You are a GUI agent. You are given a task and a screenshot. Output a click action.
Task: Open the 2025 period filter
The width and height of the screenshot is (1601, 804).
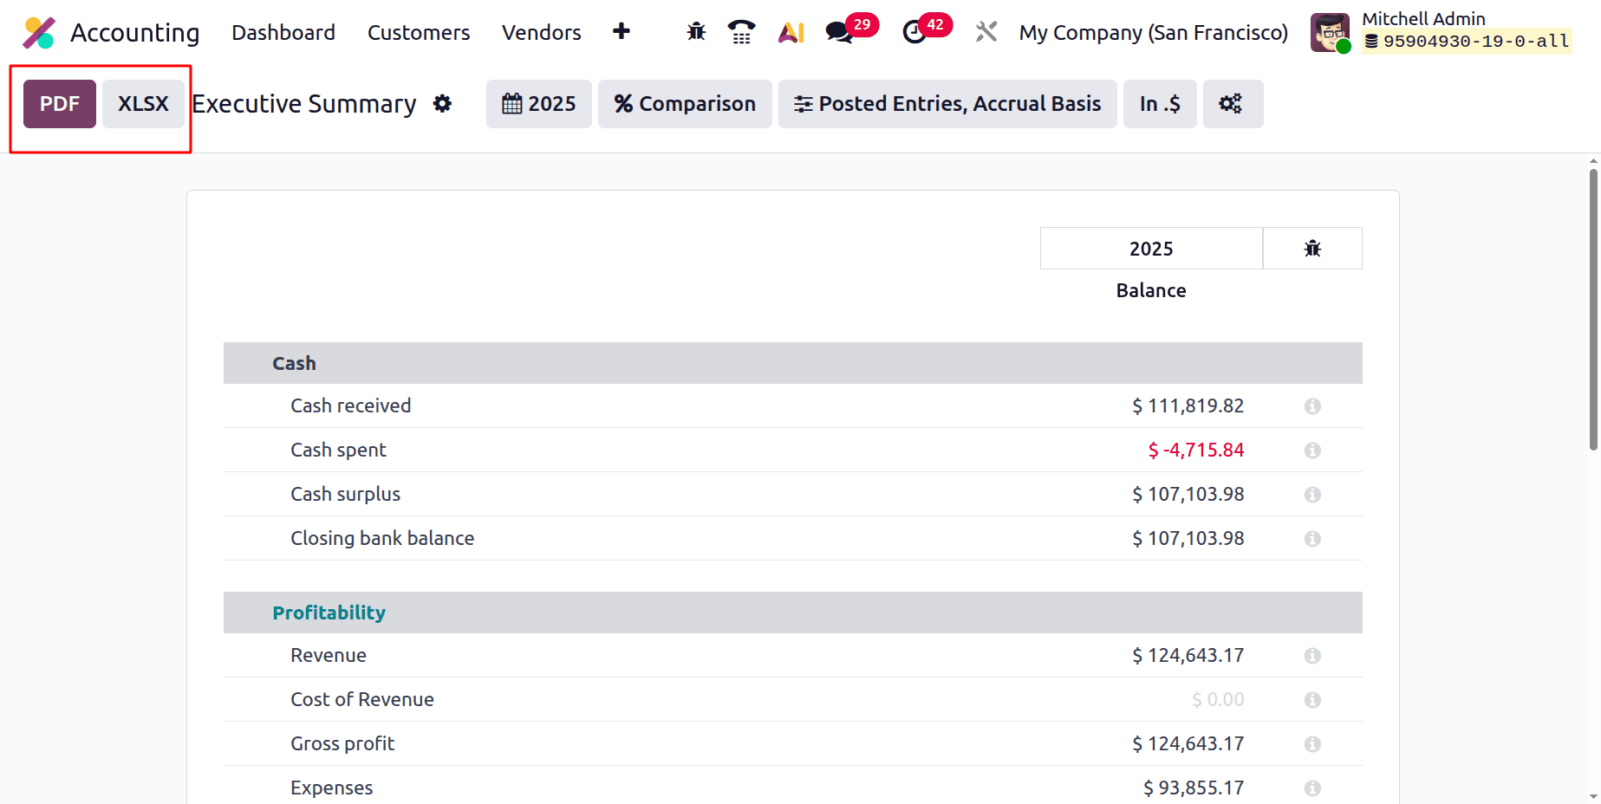pos(538,104)
